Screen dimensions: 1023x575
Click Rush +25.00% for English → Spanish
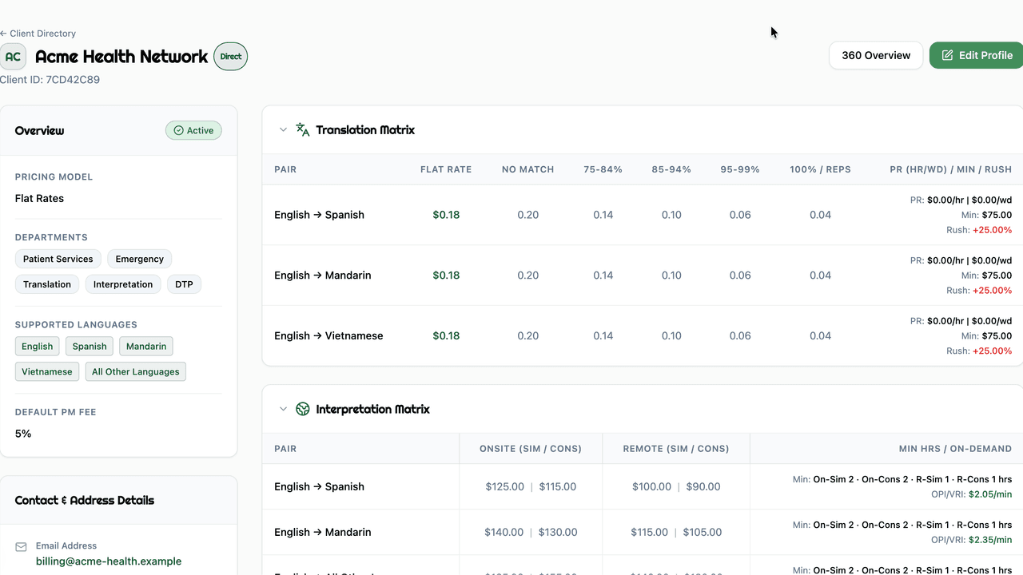pos(979,230)
